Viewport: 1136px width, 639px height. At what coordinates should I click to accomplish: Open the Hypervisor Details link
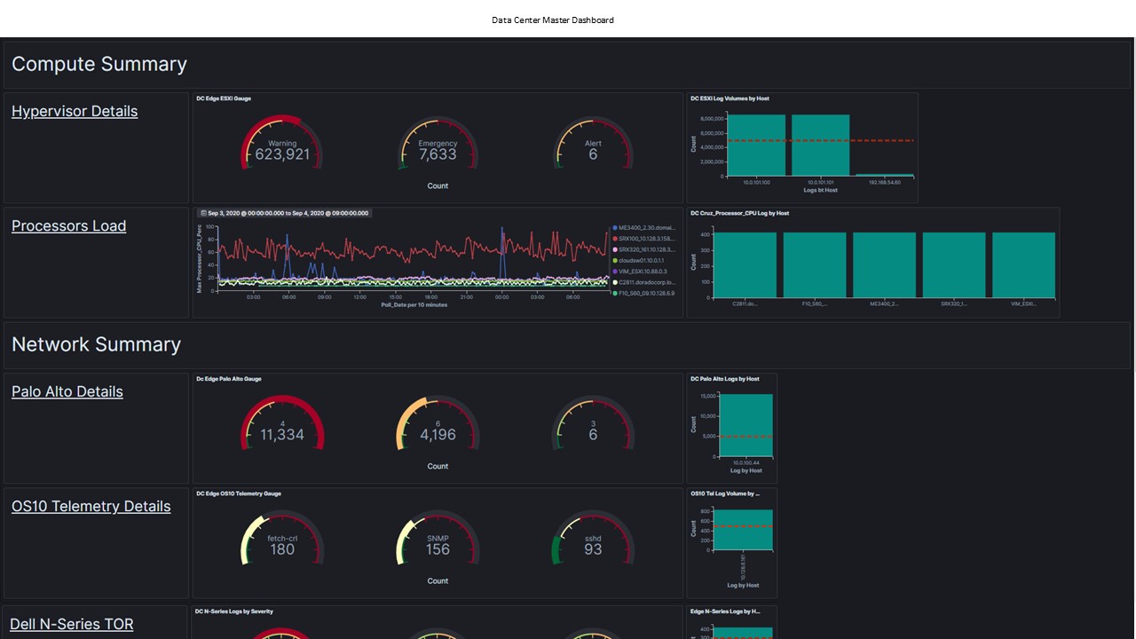pos(75,111)
